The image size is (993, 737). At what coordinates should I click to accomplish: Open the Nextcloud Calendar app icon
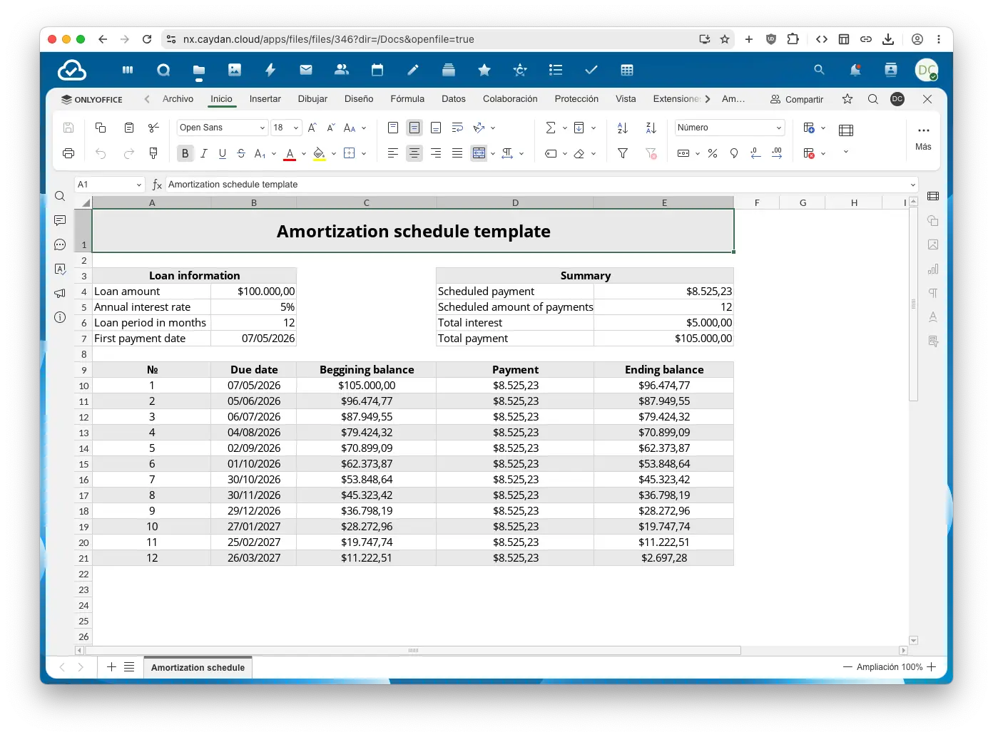coord(377,70)
